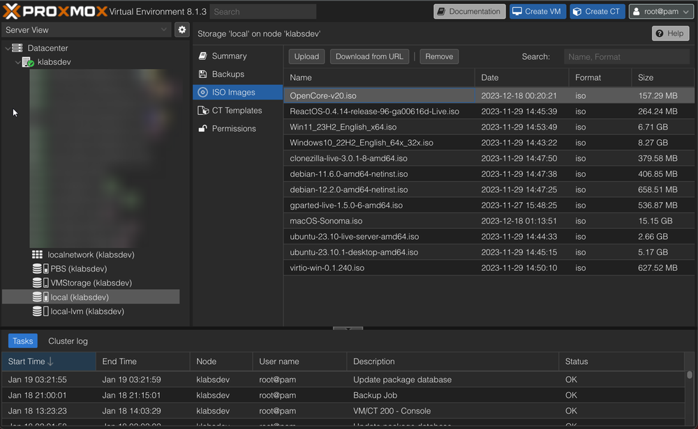Select the Backups menu item

[x=228, y=74]
